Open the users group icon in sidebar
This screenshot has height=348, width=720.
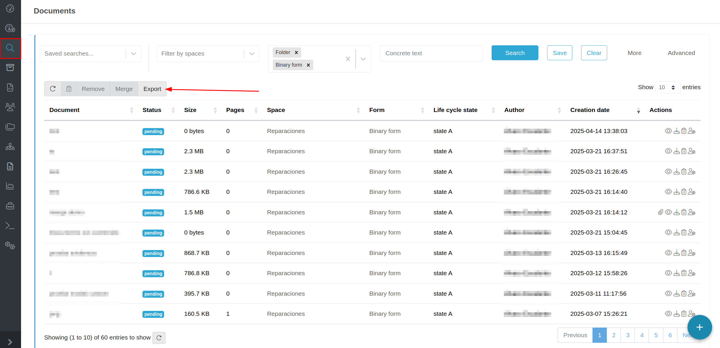coord(10,107)
